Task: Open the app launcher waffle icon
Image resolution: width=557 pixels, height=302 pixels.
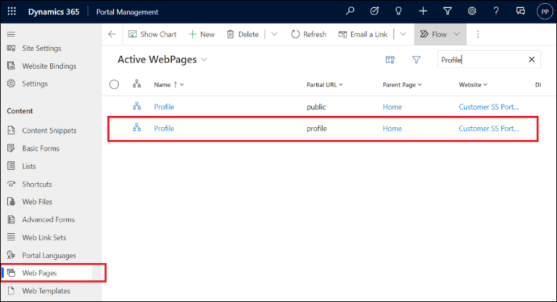Action: pyautogui.click(x=12, y=12)
